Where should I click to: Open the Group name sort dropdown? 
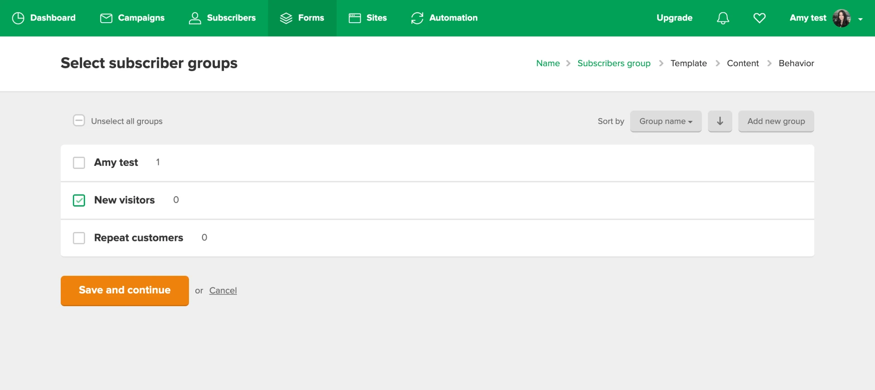tap(665, 121)
